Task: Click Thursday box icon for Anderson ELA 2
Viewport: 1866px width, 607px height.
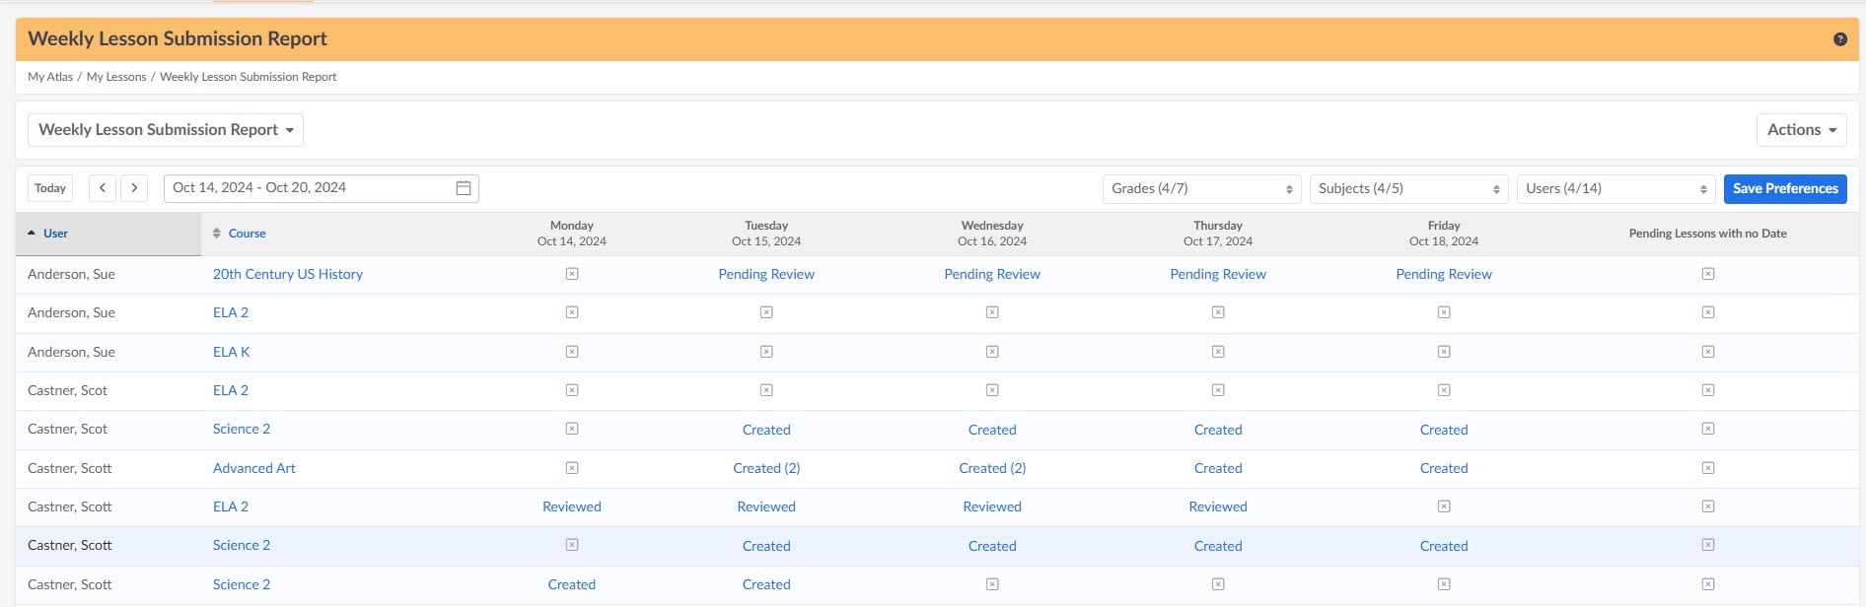Action: coord(1218,312)
